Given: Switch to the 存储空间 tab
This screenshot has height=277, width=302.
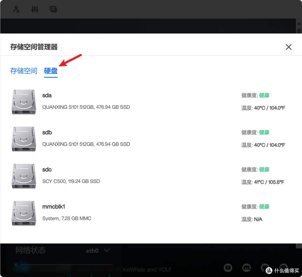Looking at the screenshot, I should point(24,71).
